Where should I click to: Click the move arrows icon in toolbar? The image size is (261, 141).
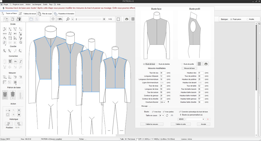[53, 19]
